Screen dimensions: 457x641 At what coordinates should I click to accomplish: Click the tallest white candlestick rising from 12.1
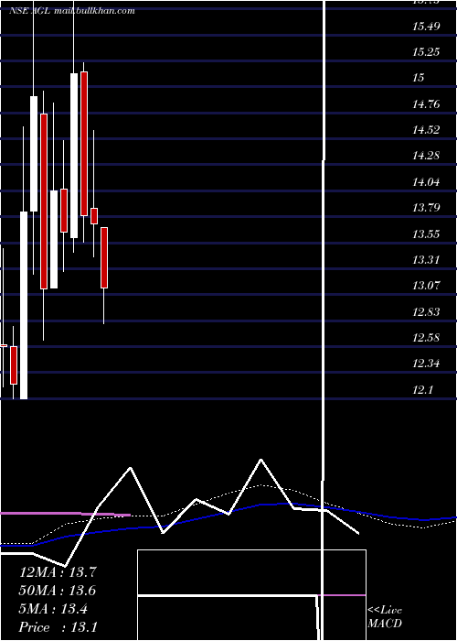(x=24, y=305)
